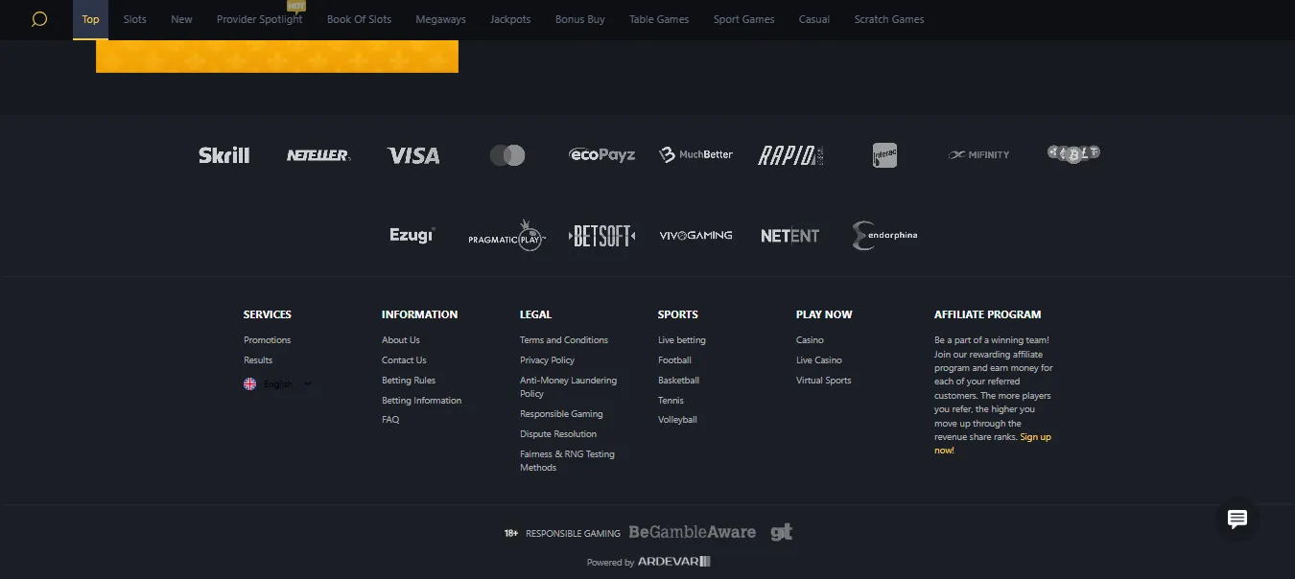1295x579 pixels.
Task: Click the Betsoft provider logo
Action: click(x=601, y=236)
